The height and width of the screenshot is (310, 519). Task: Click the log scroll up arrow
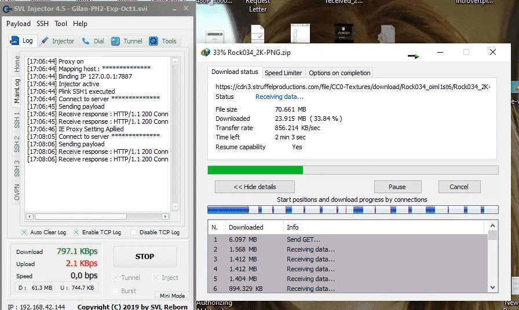(175, 61)
